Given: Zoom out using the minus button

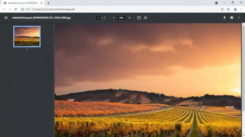Looking at the screenshot, I should click(x=113, y=18).
